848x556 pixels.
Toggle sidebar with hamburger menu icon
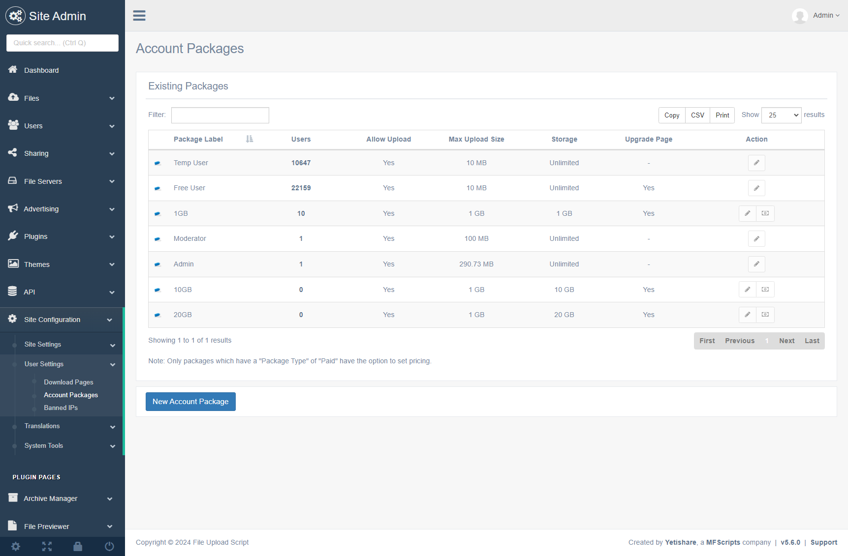coord(139,16)
